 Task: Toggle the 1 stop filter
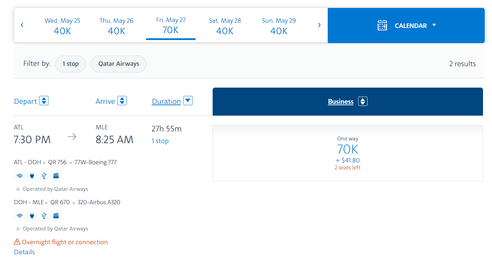point(71,64)
